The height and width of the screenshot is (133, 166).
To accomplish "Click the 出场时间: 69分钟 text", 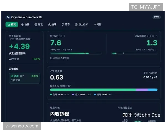I will [x=59, y=58].
